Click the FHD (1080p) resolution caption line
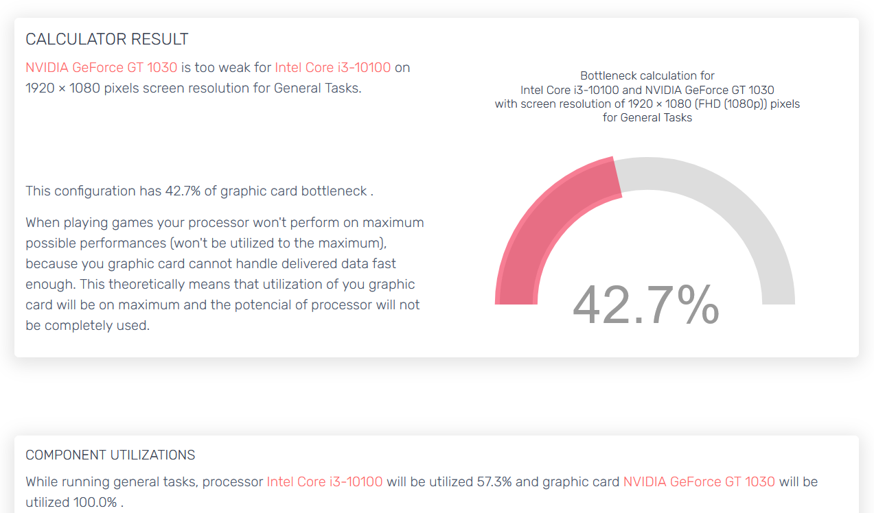 (647, 104)
